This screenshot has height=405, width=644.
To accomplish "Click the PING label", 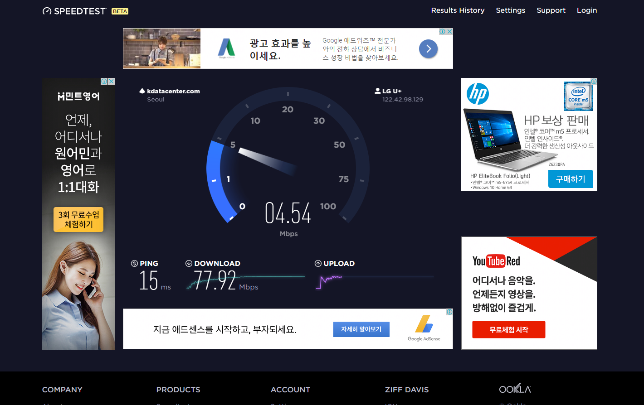I will click(x=149, y=263).
